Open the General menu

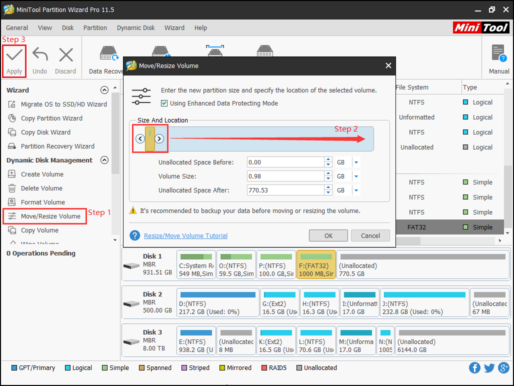click(16, 28)
